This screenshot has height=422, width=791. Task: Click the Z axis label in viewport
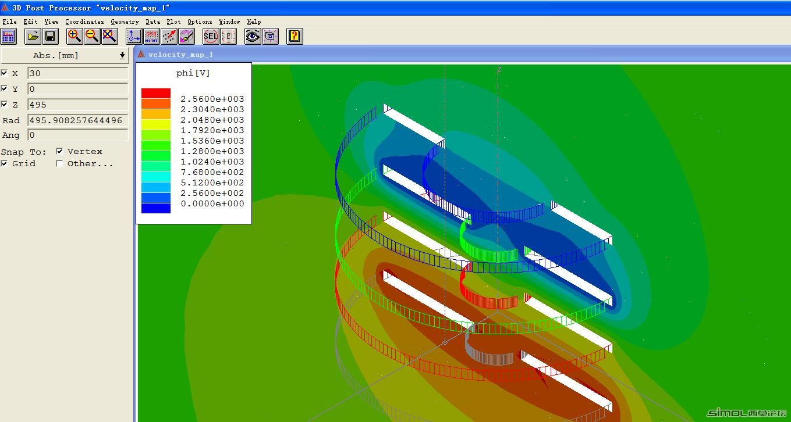click(499, 69)
